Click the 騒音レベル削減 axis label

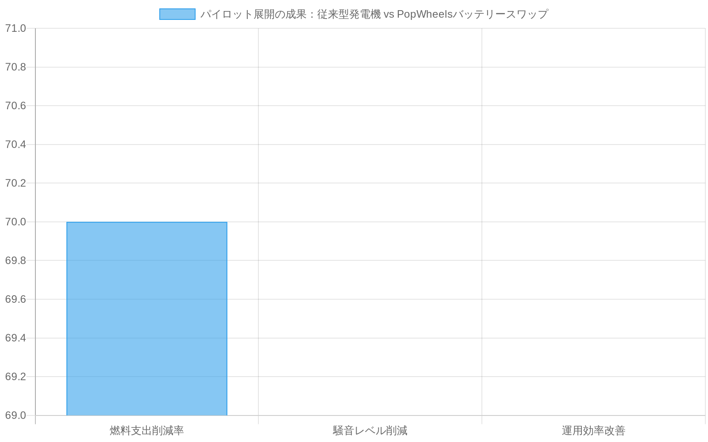pos(369,429)
